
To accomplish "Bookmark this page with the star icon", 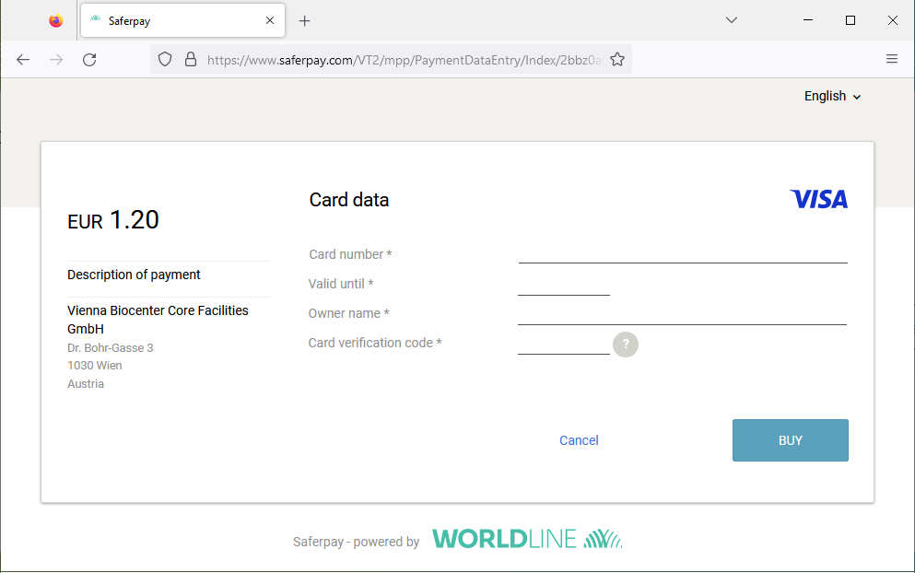I will (617, 60).
